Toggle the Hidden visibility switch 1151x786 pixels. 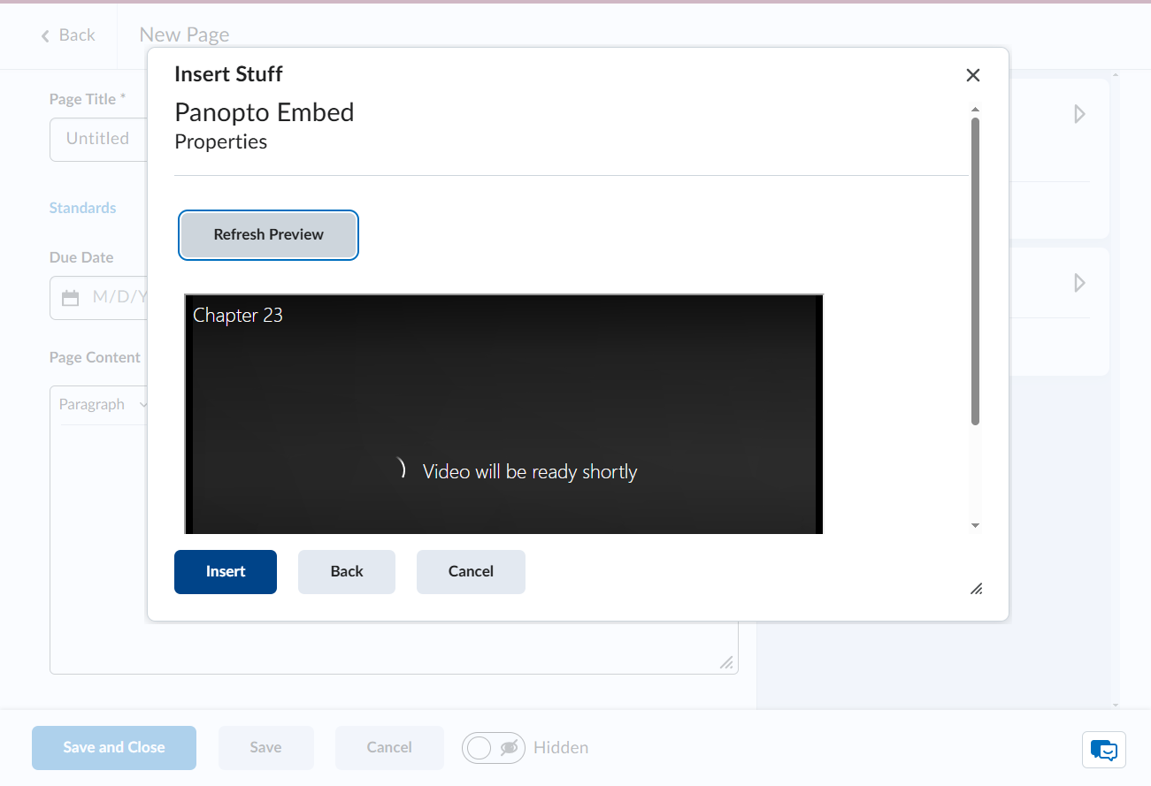point(494,748)
